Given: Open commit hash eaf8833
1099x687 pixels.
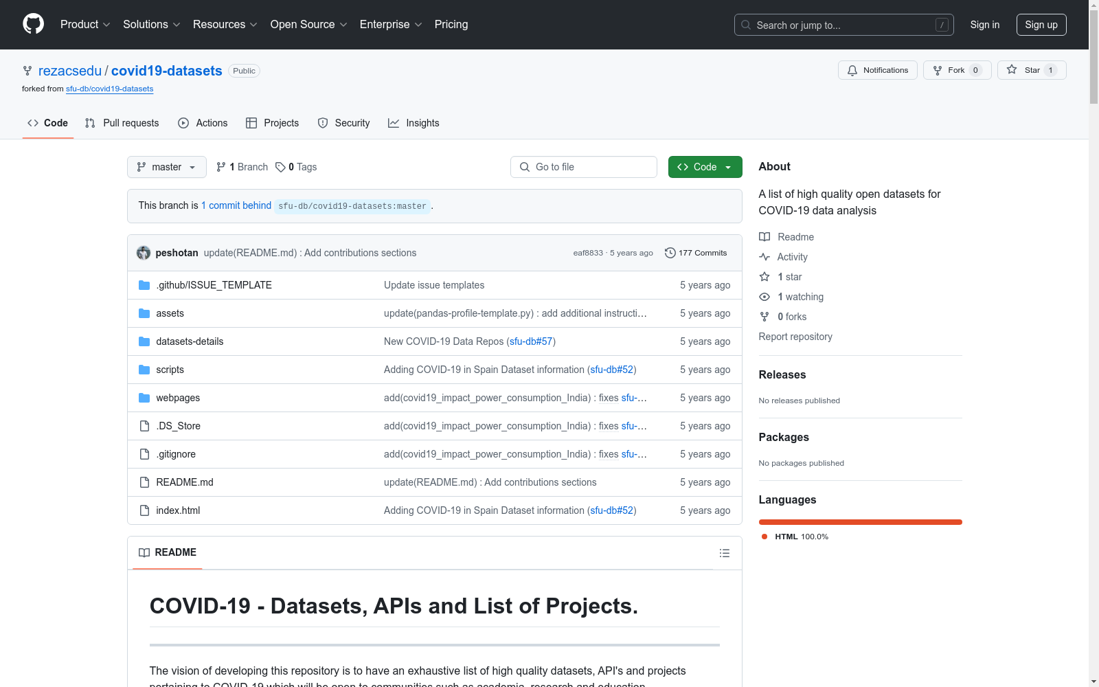Looking at the screenshot, I should tap(588, 253).
